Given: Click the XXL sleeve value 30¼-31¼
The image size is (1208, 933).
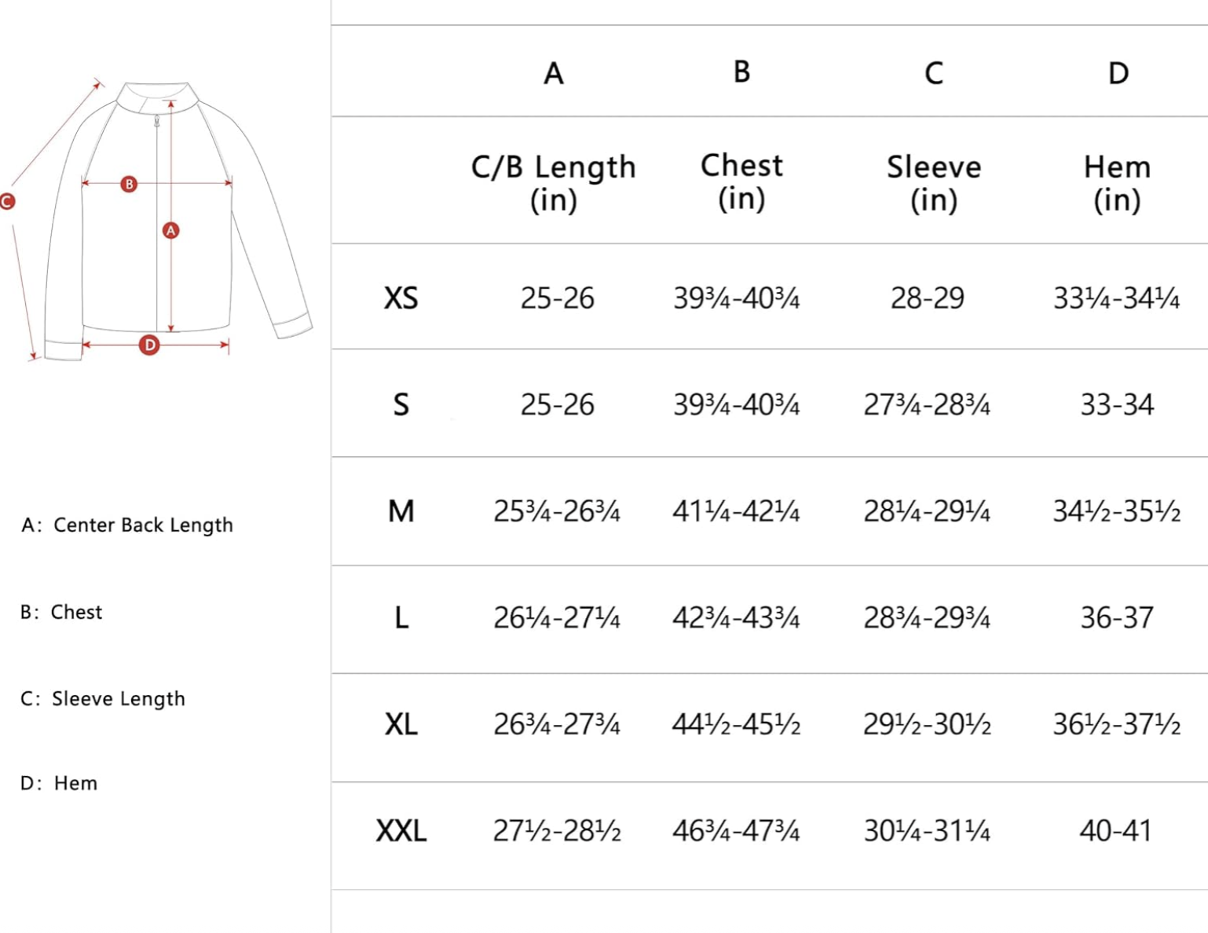Looking at the screenshot, I should tap(927, 831).
